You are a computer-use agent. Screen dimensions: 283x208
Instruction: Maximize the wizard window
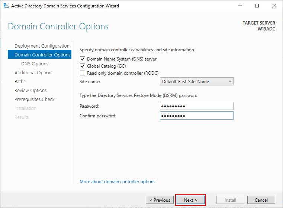pyautogui.click(x=257, y=6)
